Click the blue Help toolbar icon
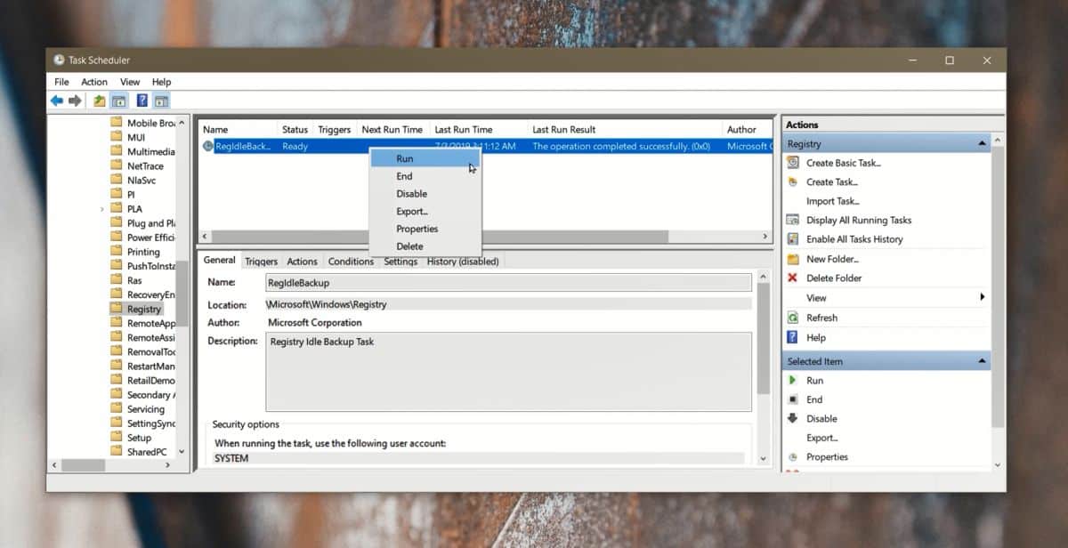This screenshot has width=1068, height=548. click(142, 101)
